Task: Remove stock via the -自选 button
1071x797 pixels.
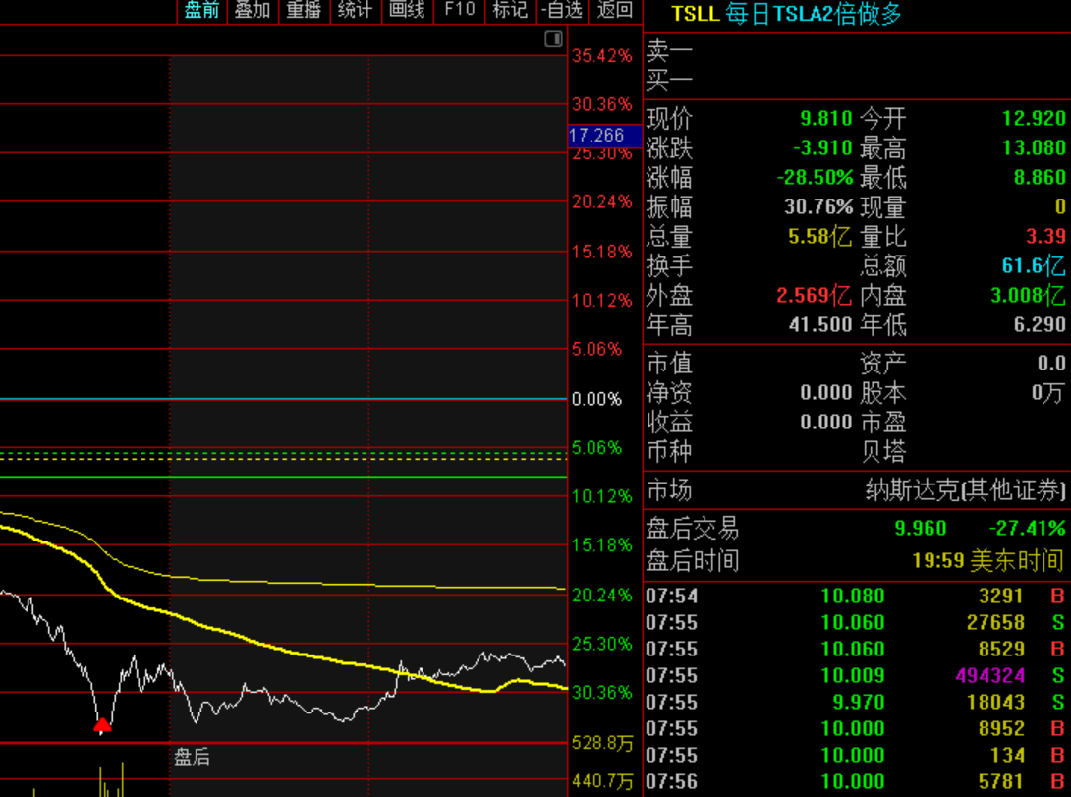Action: tap(562, 10)
